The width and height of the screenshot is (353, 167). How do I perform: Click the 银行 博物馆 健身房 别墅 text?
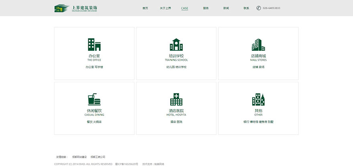coord(258,121)
